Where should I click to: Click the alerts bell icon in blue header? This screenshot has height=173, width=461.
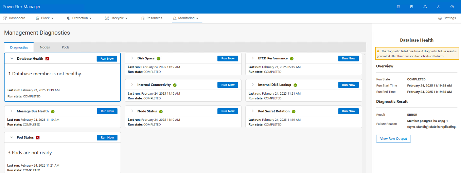point(425,7)
